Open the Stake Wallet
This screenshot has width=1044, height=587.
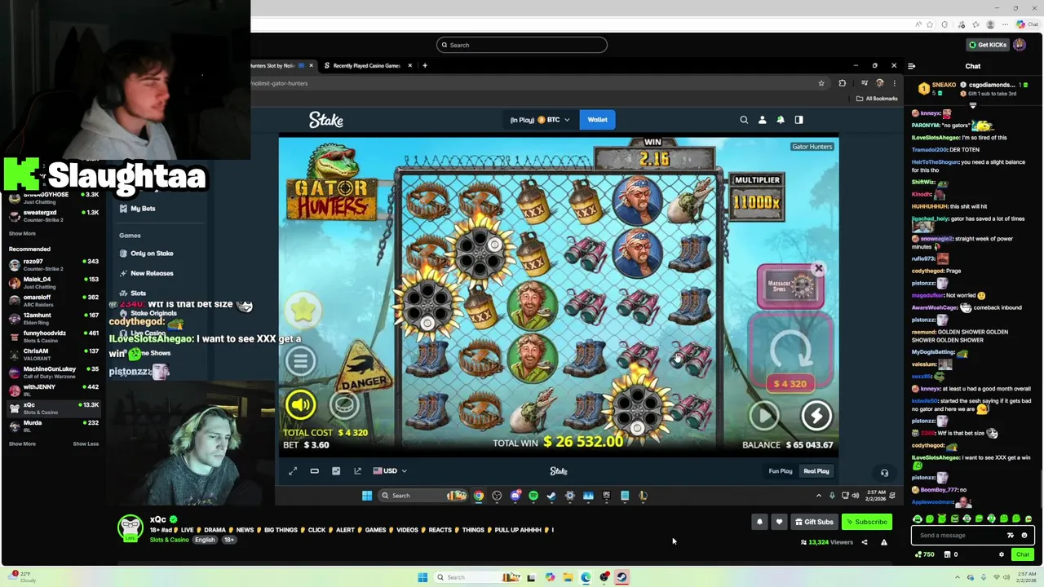(597, 120)
